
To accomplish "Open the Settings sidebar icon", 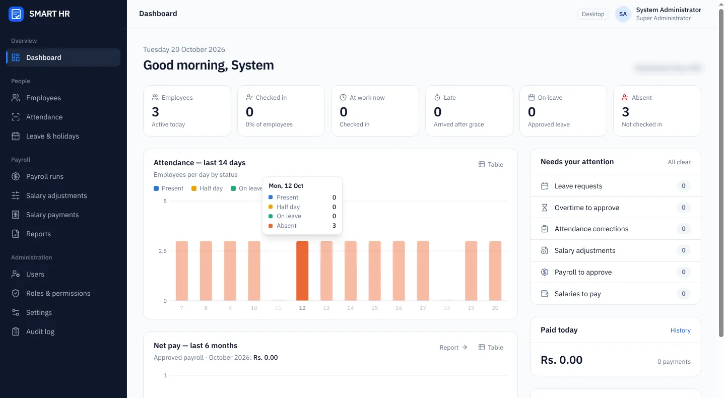I will click(x=16, y=312).
